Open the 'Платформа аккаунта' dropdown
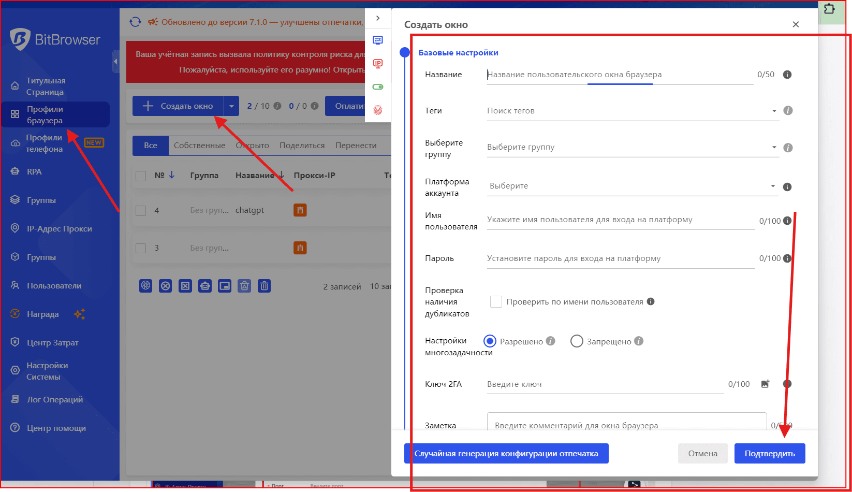The height and width of the screenshot is (492, 852). pyautogui.click(x=632, y=186)
